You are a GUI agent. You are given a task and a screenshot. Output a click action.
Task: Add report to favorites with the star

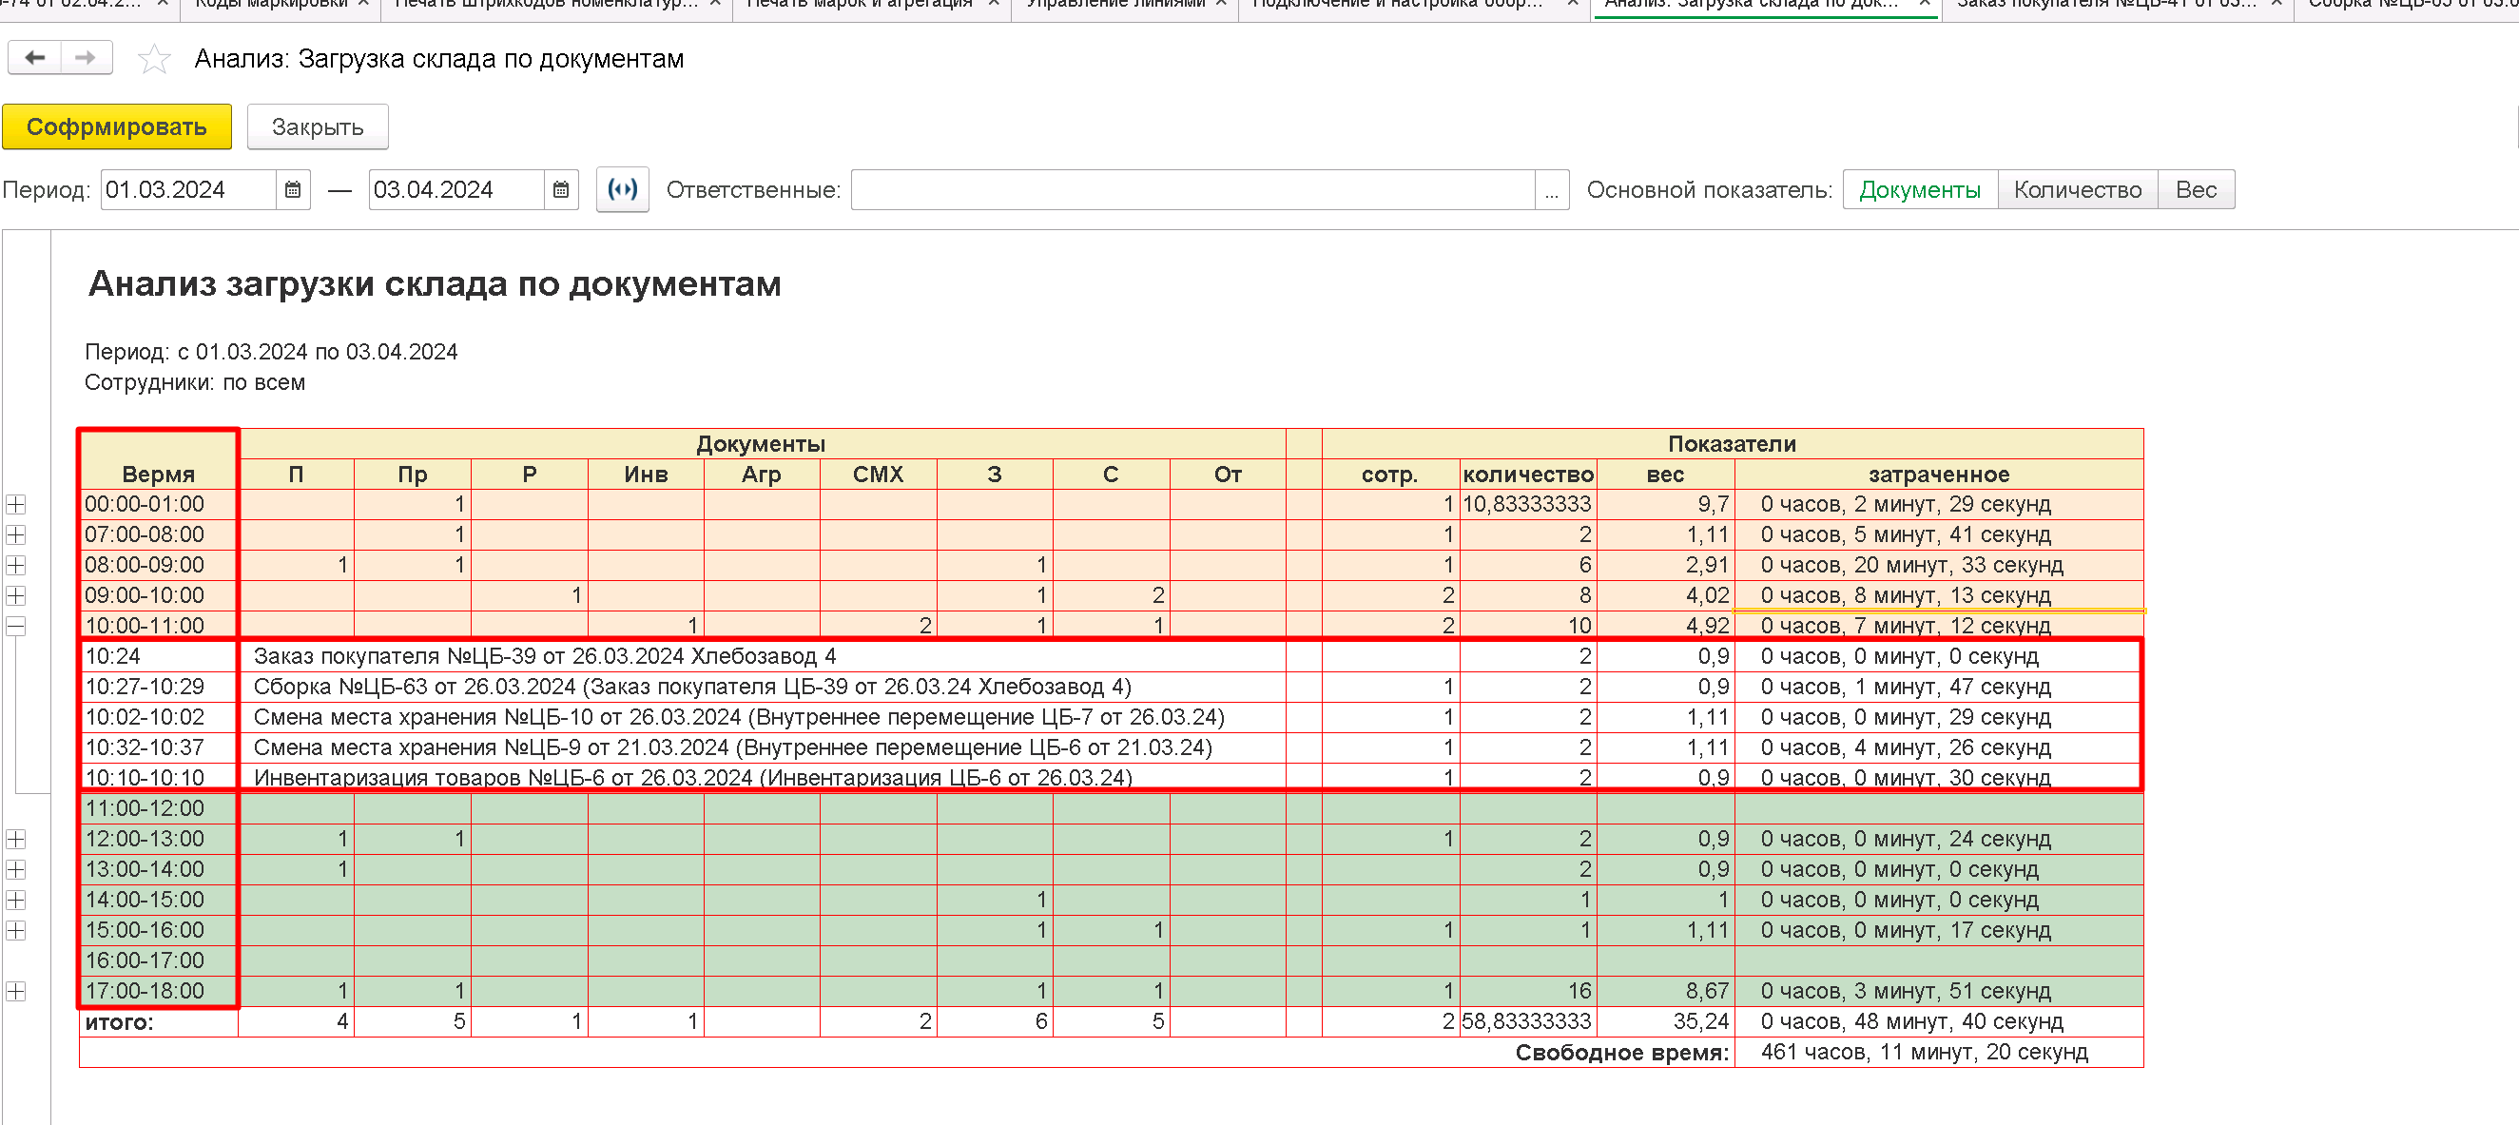pos(154,59)
